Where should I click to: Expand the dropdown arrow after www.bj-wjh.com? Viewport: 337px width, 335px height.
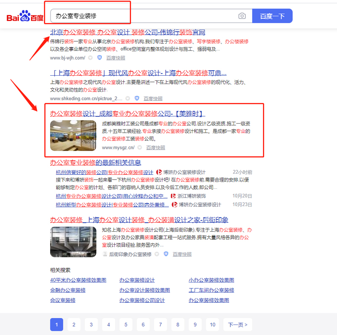coord(90,58)
